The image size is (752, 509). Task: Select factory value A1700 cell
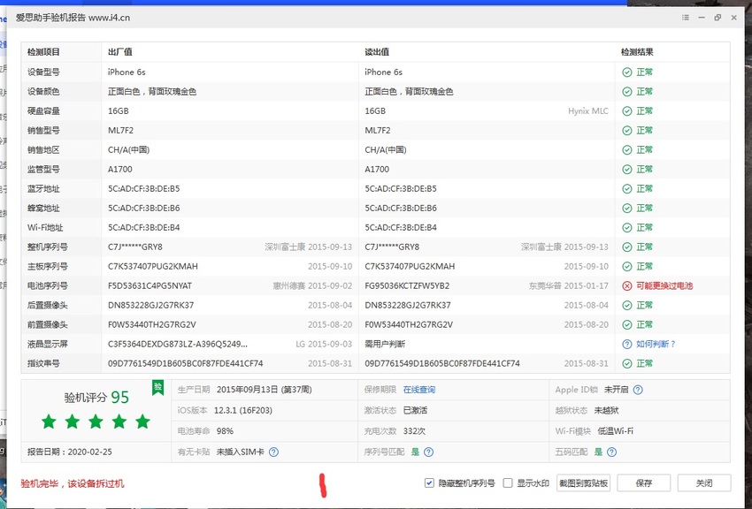[x=120, y=170]
